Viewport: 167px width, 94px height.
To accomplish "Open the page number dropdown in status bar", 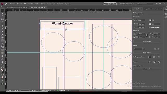I will [x=29, y=90].
